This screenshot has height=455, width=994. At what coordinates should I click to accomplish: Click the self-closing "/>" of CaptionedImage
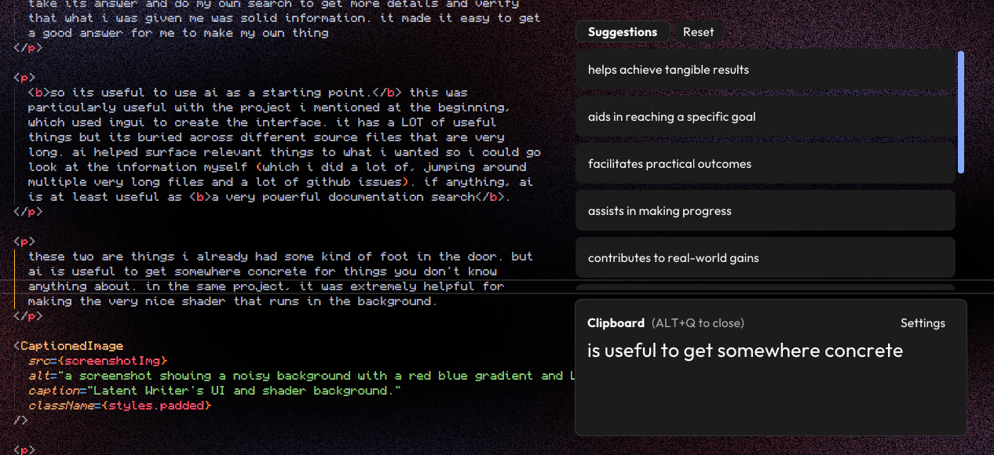pos(20,420)
